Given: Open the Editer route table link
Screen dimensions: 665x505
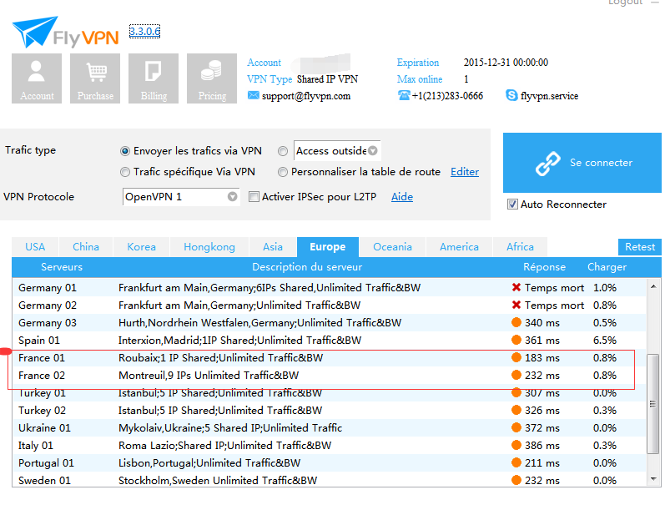Looking at the screenshot, I should coord(465,172).
